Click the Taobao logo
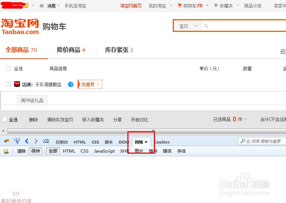This screenshot has height=203, width=286. click(20, 26)
